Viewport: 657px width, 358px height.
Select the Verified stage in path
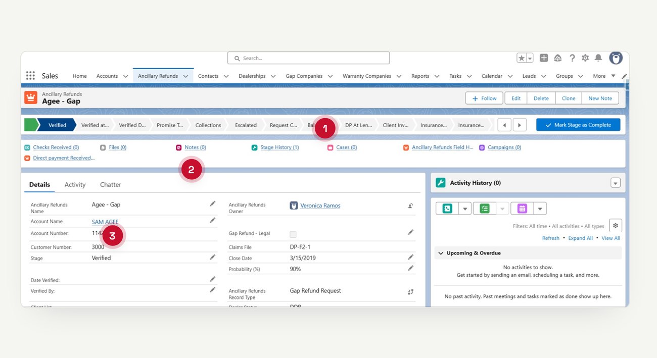[x=57, y=125]
